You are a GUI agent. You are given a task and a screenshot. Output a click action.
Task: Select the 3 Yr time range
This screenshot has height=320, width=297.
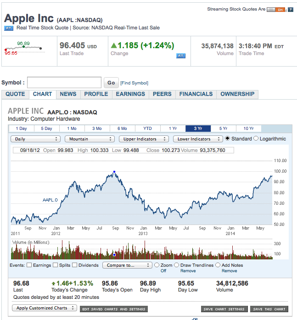click(198, 129)
